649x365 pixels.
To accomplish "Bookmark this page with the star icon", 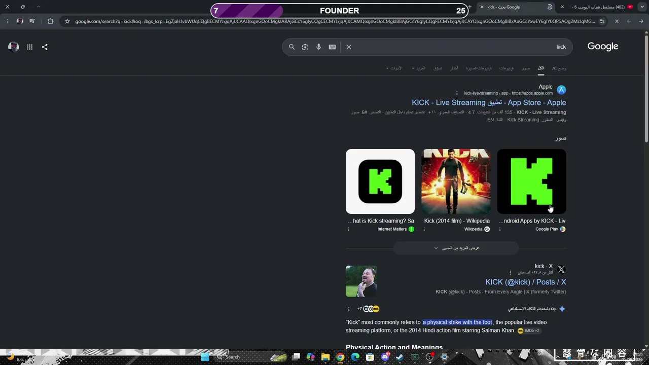I will pos(67,21).
